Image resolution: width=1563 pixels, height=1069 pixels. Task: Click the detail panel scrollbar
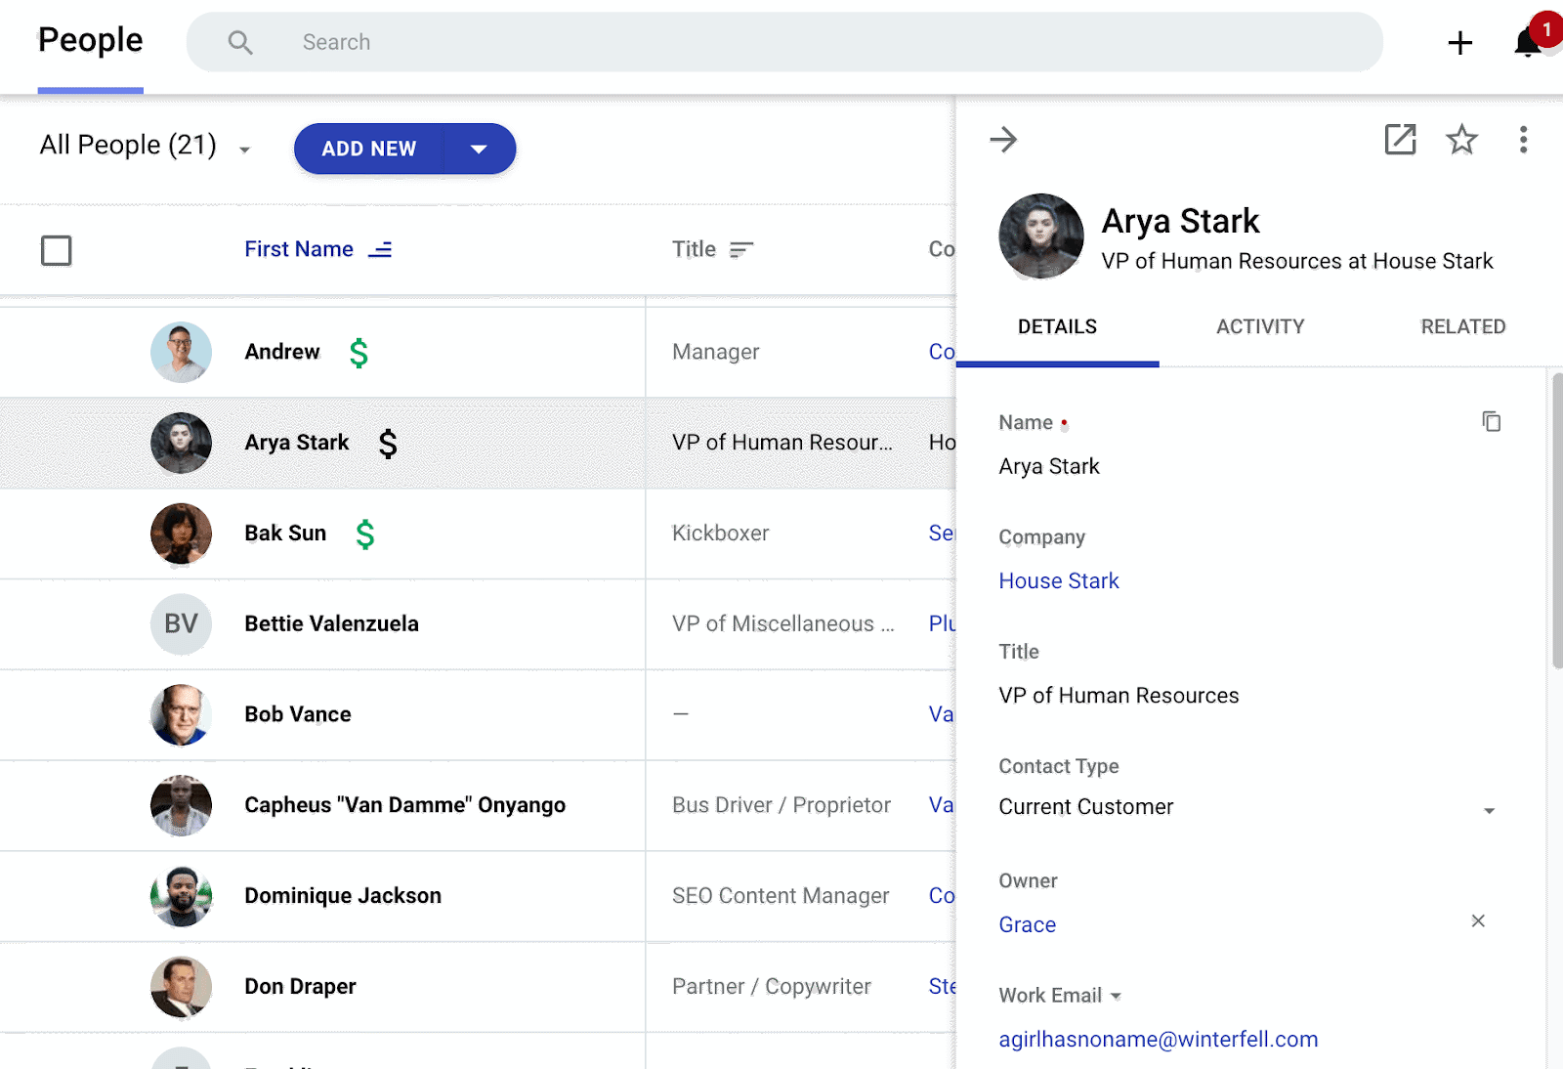pyautogui.click(x=1557, y=520)
